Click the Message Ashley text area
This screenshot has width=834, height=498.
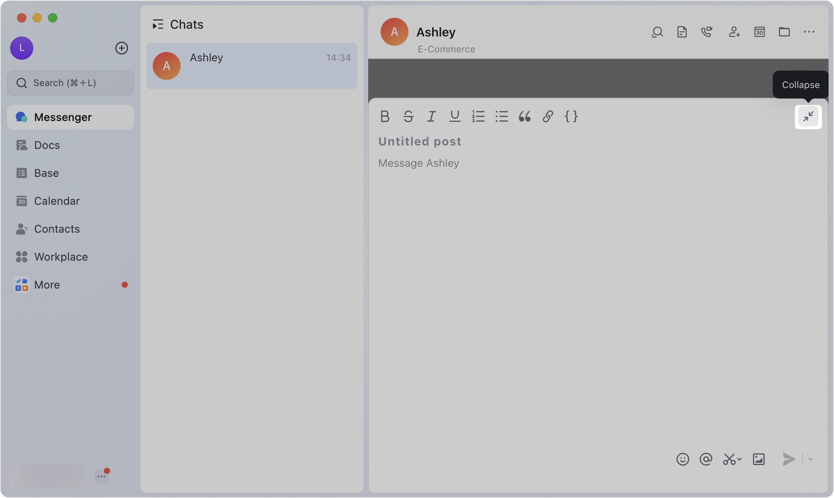coord(419,163)
